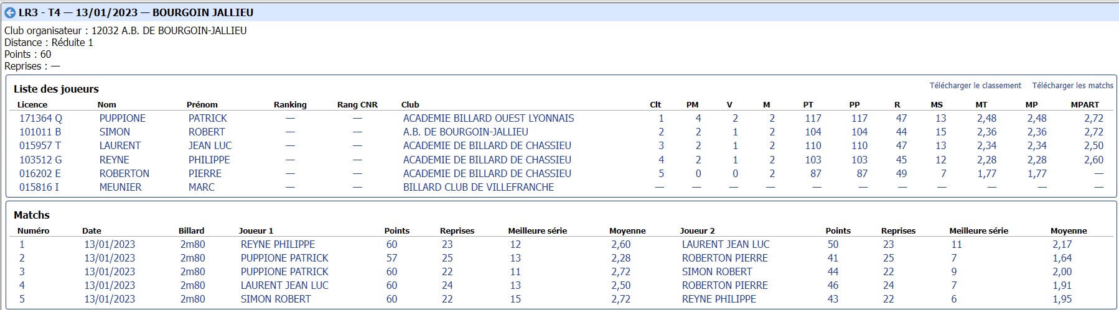This screenshot has width=1119, height=310.
Task: Click the blue back arrow icon
Action: tap(10, 12)
